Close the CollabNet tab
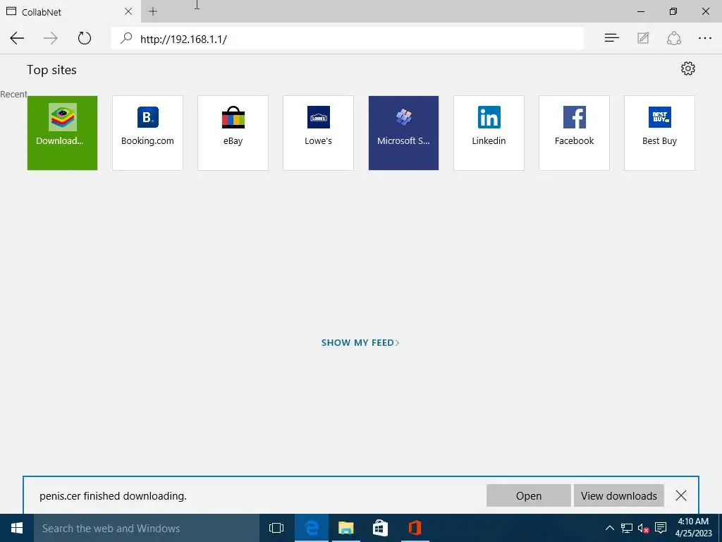This screenshot has width=722, height=542. tap(128, 11)
